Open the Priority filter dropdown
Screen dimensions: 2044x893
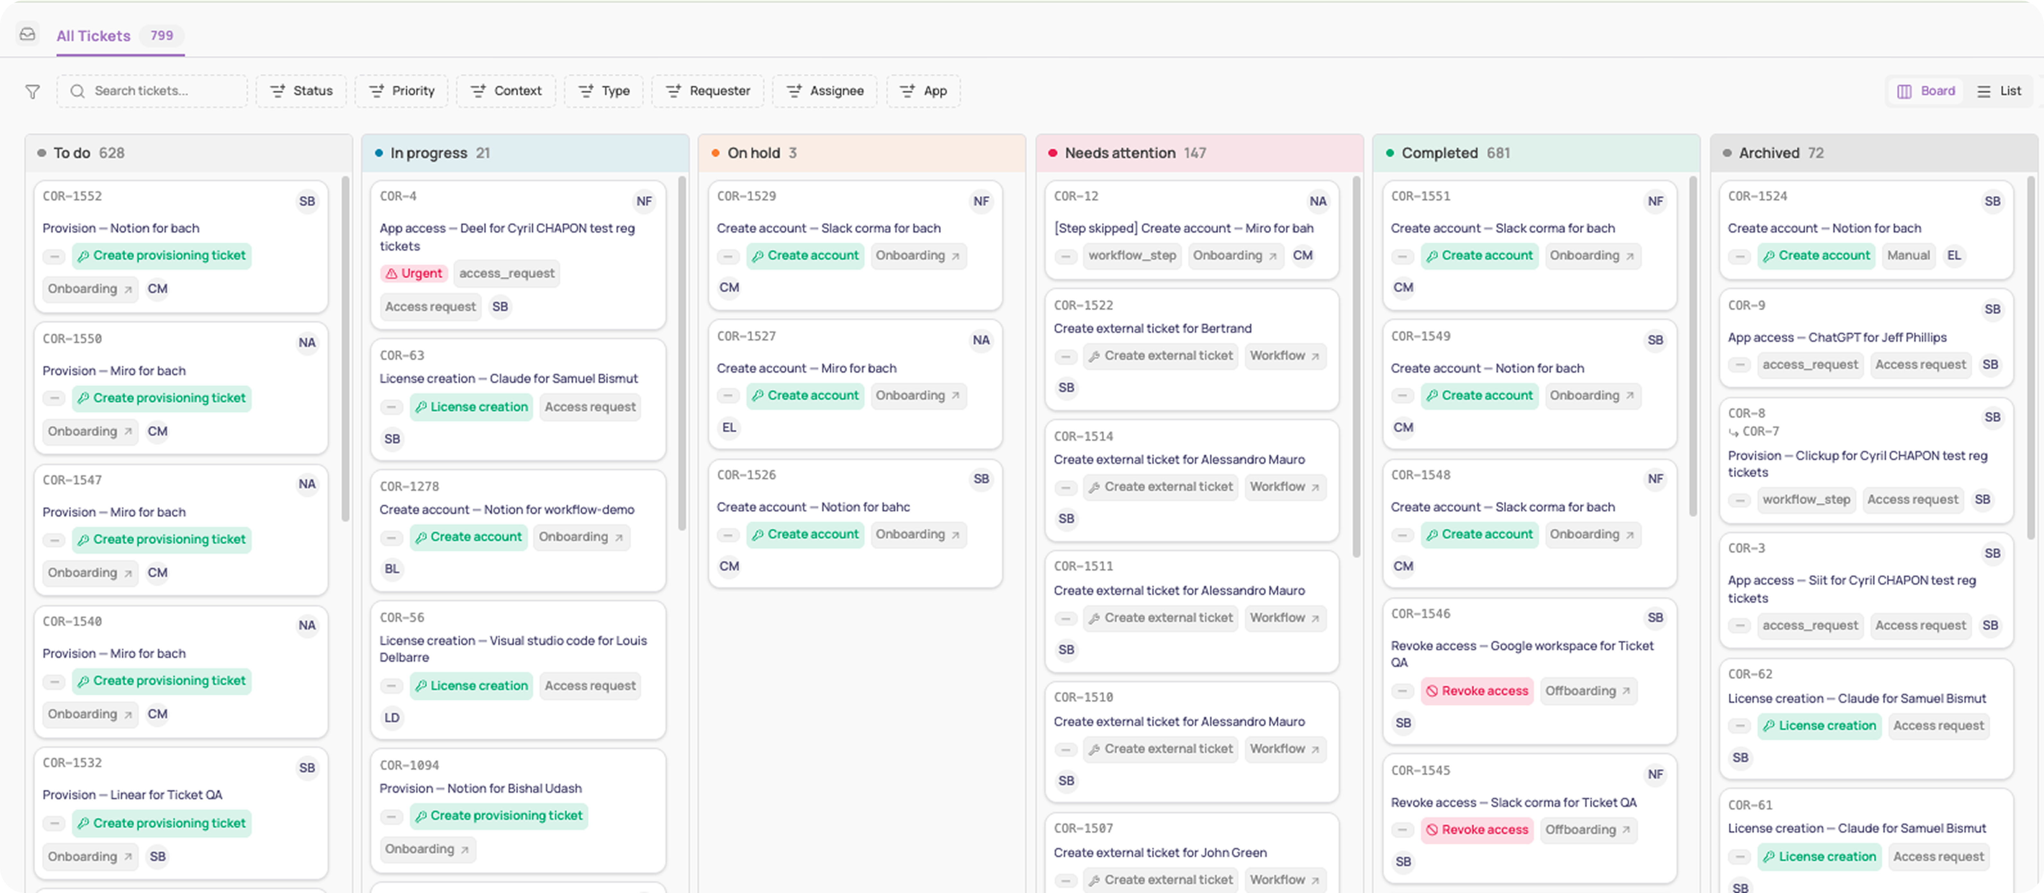click(401, 91)
